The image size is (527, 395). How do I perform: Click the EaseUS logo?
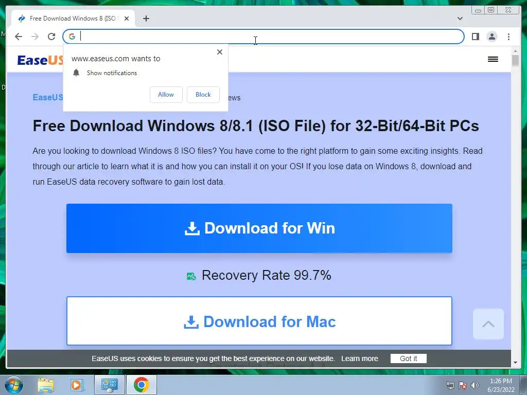40,60
